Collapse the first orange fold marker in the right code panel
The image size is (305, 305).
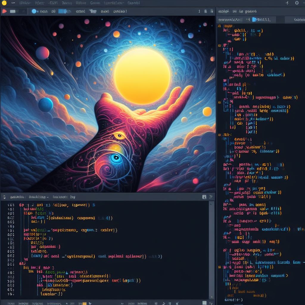(x=220, y=26)
